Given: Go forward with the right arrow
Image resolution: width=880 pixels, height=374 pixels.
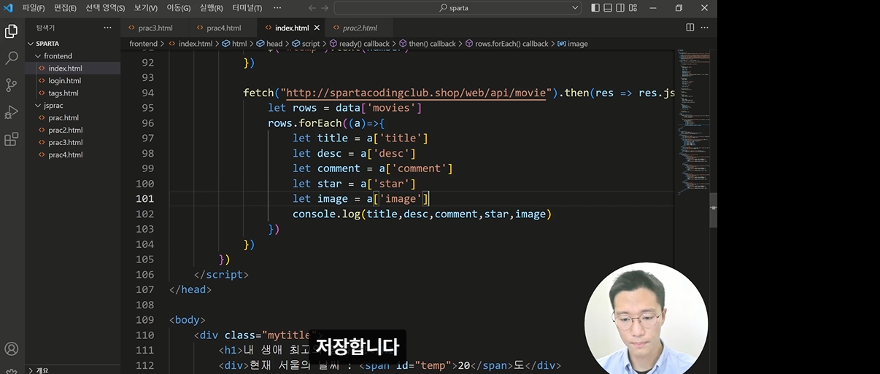Looking at the screenshot, I should coord(325,8).
